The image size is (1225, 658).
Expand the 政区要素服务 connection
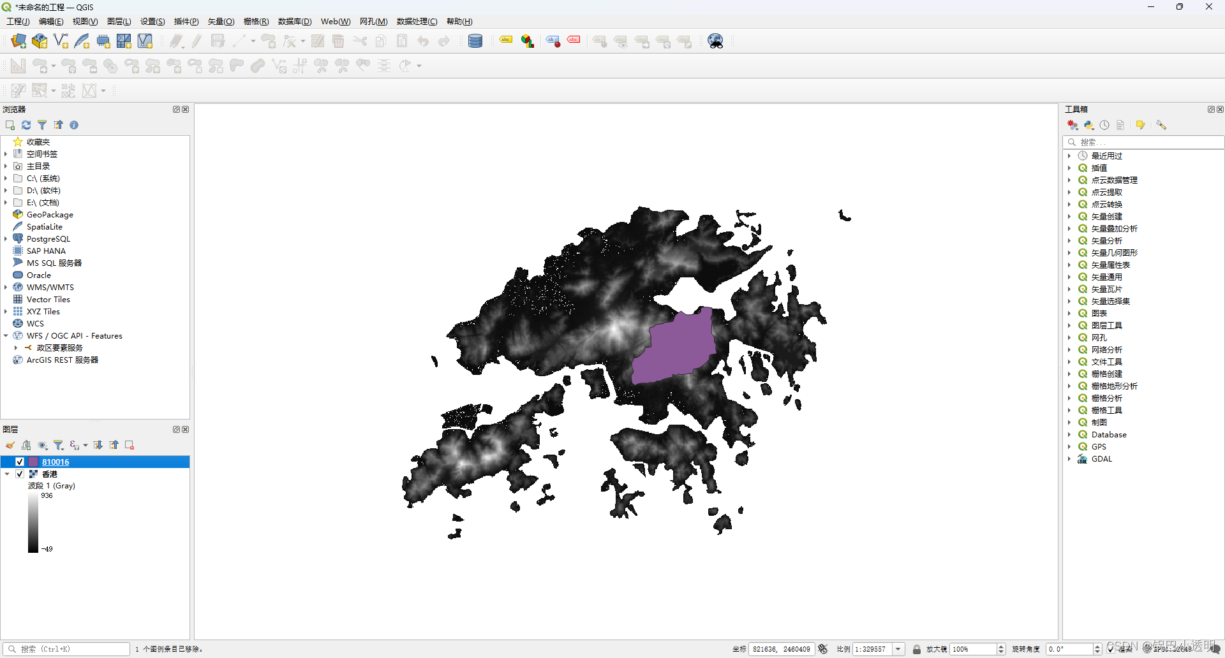pyautogui.click(x=16, y=347)
